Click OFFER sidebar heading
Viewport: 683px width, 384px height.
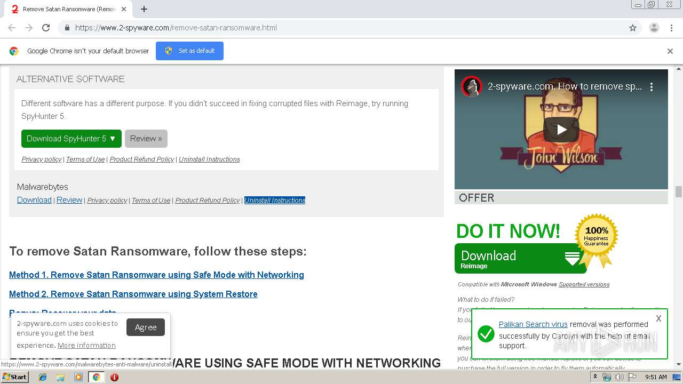(x=476, y=198)
